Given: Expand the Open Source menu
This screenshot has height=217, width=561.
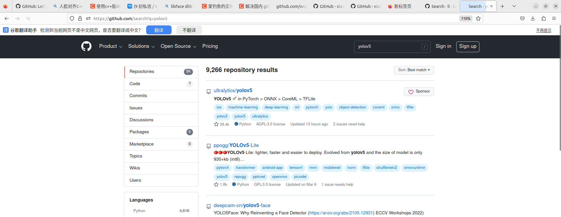Looking at the screenshot, I should (178, 46).
